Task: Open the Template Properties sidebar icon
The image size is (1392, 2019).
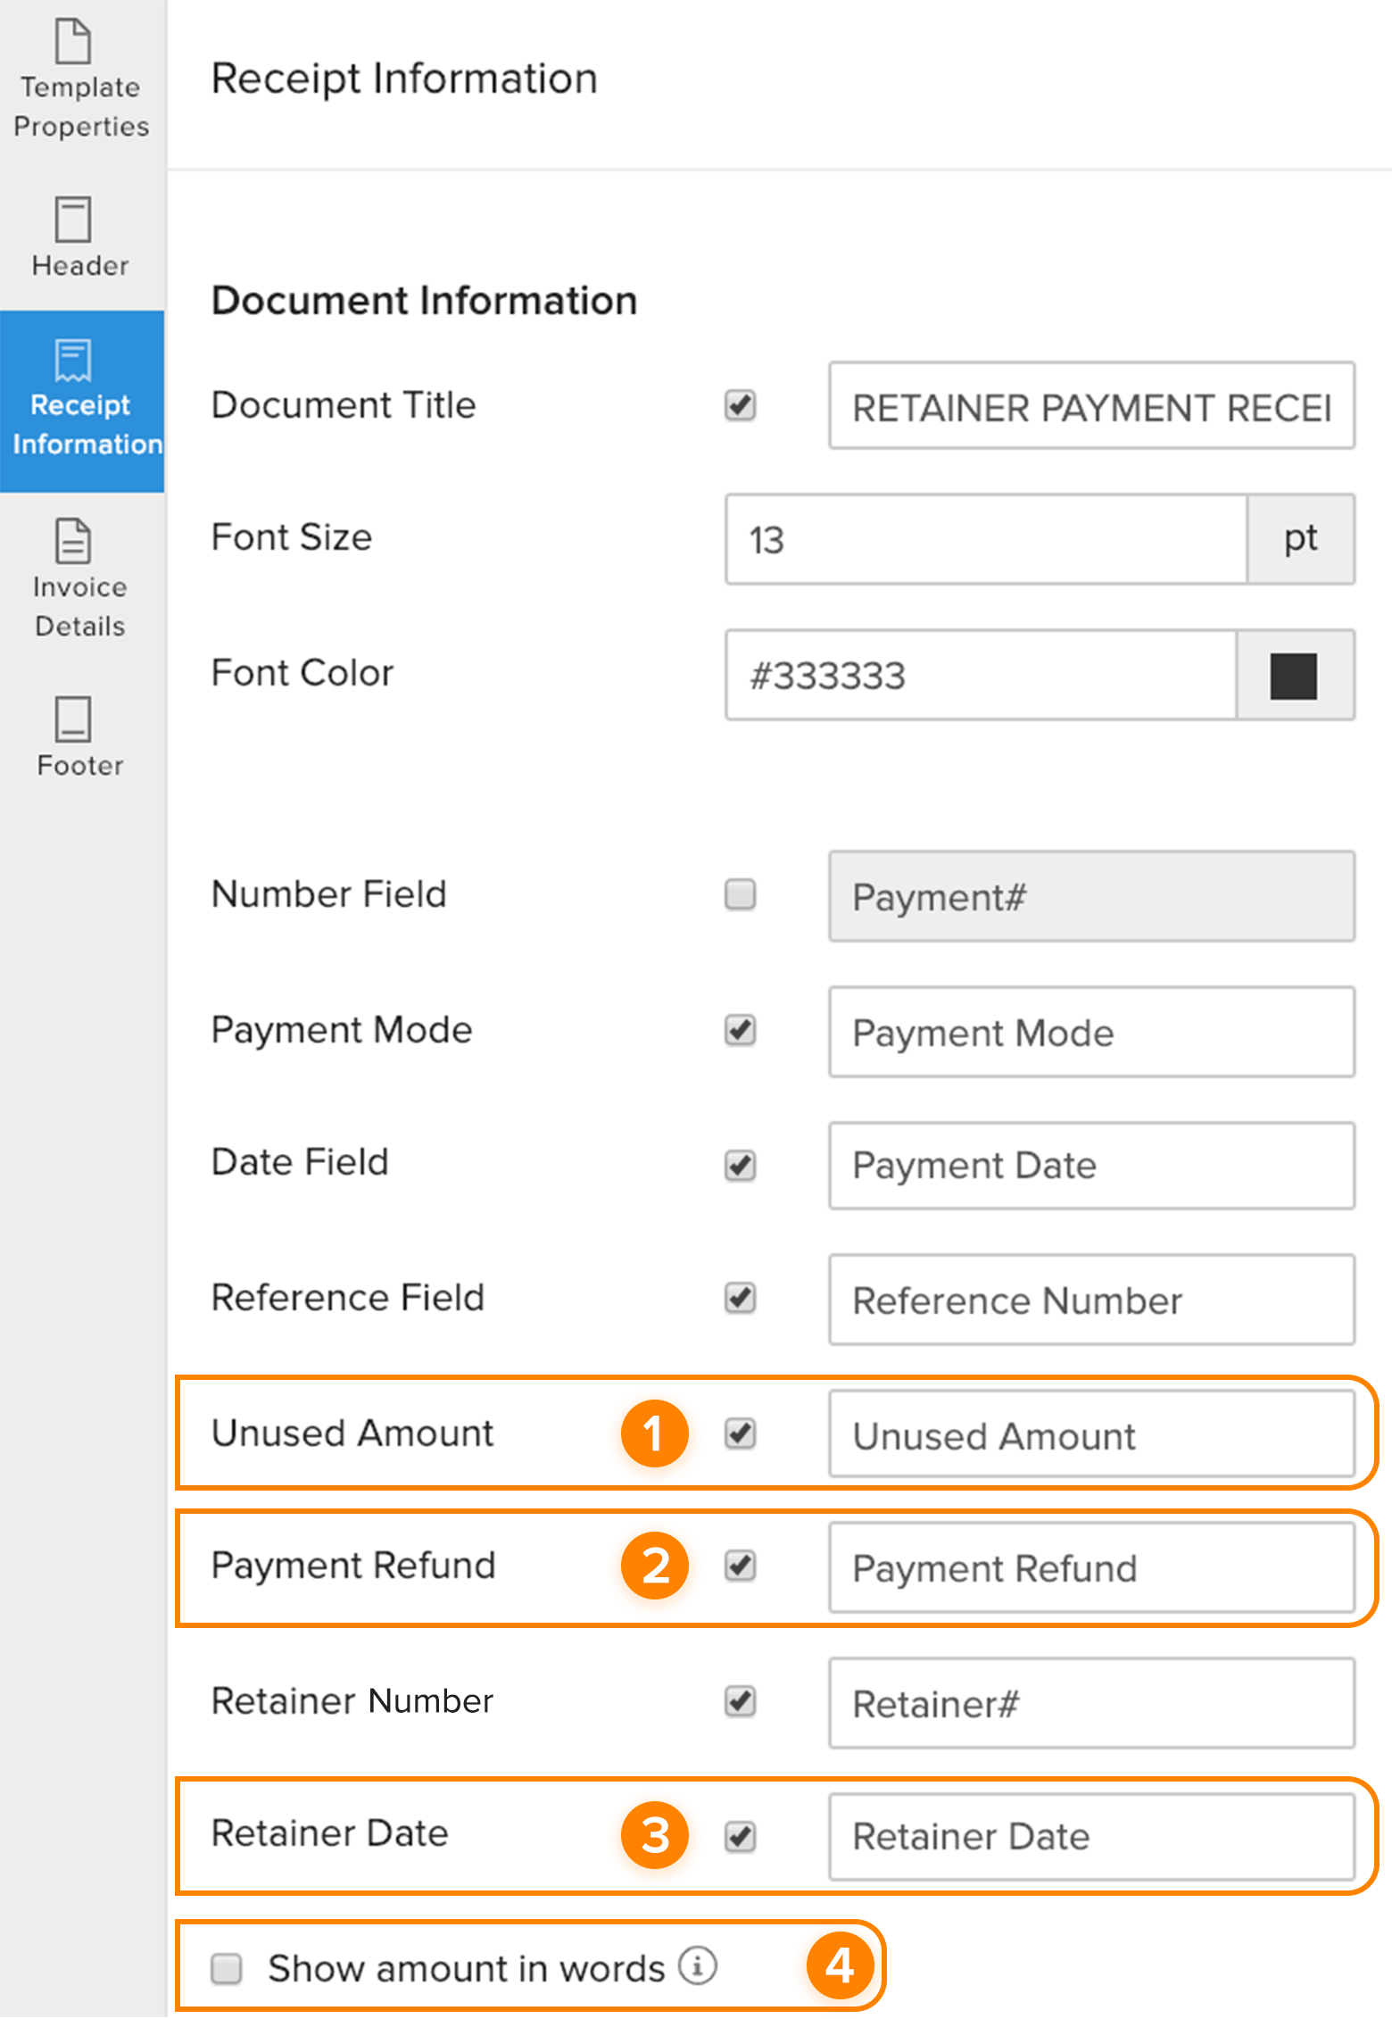Action: [x=74, y=42]
